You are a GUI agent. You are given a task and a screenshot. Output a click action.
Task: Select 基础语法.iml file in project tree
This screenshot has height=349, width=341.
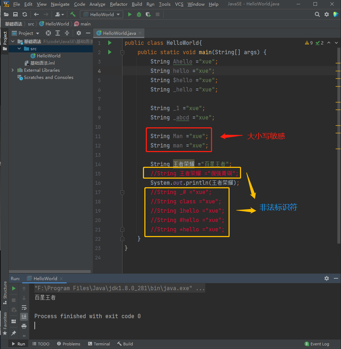pos(40,63)
